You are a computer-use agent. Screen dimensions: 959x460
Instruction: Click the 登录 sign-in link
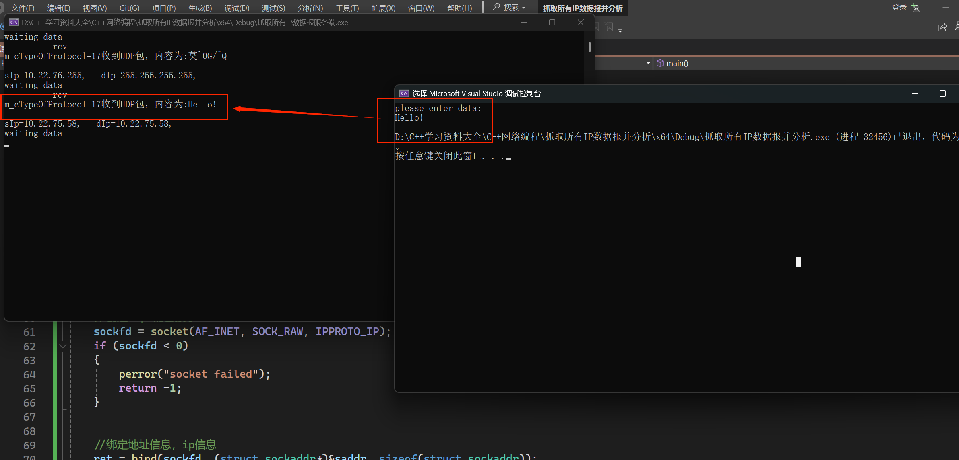(x=899, y=8)
